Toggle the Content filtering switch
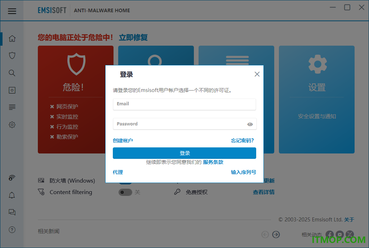The image size is (369, 248). [125, 192]
